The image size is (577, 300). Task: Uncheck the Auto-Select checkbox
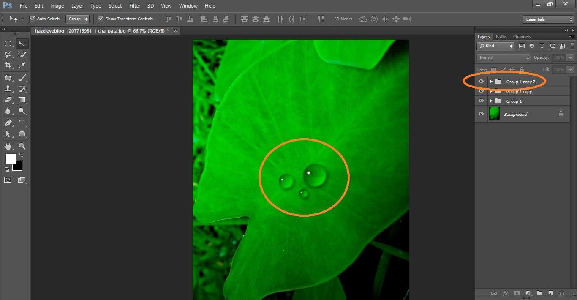[x=33, y=19]
